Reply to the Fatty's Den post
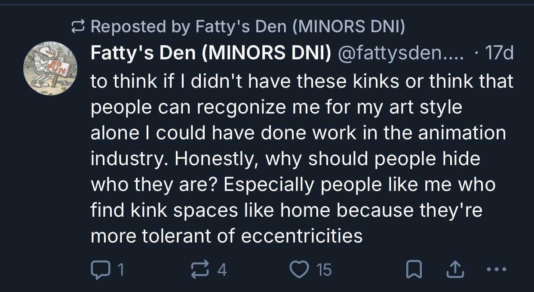Screen dimensions: 534x292 (x=99, y=270)
